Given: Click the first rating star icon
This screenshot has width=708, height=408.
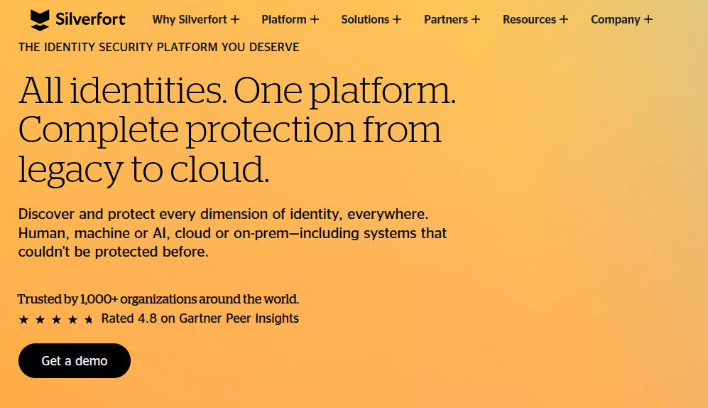Looking at the screenshot, I should tap(23, 320).
